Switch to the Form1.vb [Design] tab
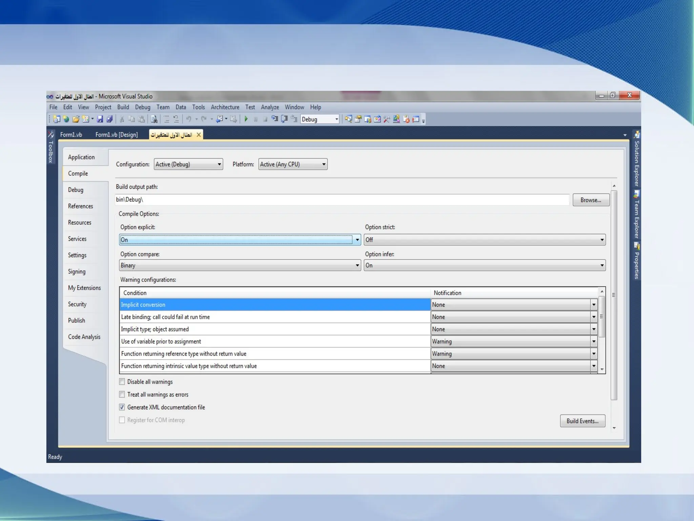 (117, 135)
